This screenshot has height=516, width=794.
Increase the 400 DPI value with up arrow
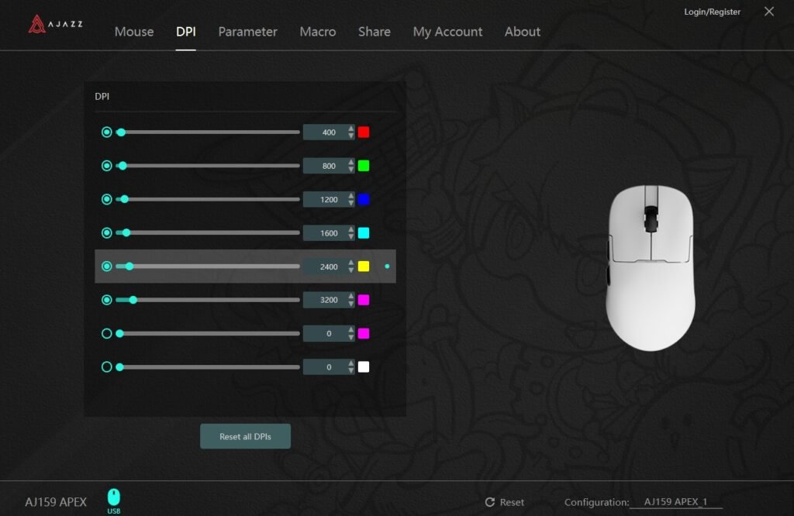(x=351, y=129)
